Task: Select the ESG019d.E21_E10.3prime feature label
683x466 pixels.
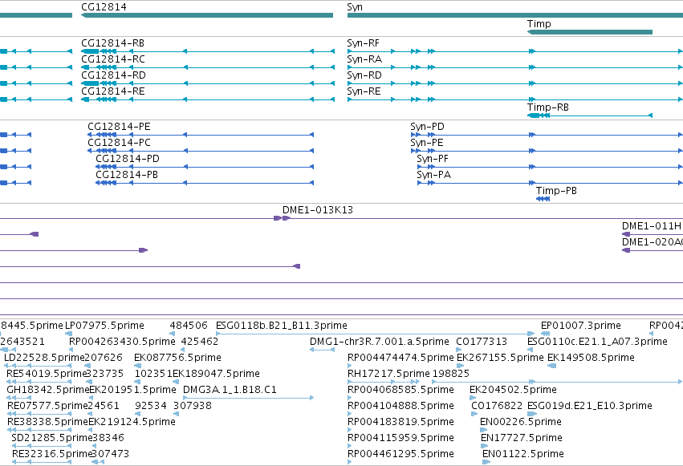Action: [590, 406]
